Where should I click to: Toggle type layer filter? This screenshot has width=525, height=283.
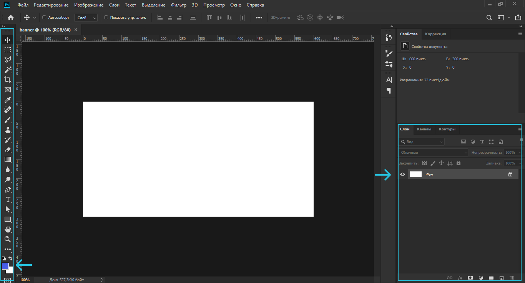point(482,142)
